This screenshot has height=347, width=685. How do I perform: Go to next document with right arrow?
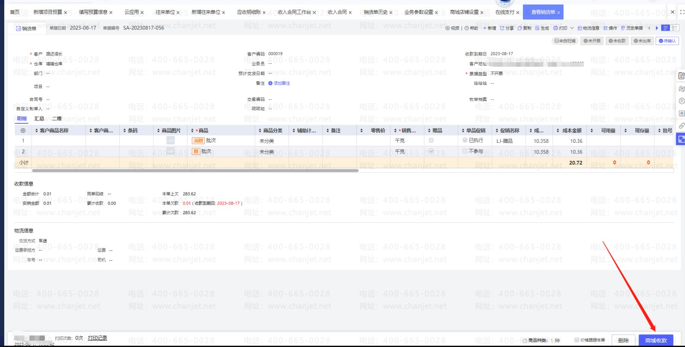click(657, 28)
